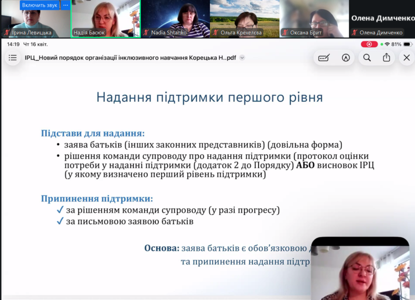Open the PDF file name title menu
The image size is (415, 300).
(x=130, y=58)
